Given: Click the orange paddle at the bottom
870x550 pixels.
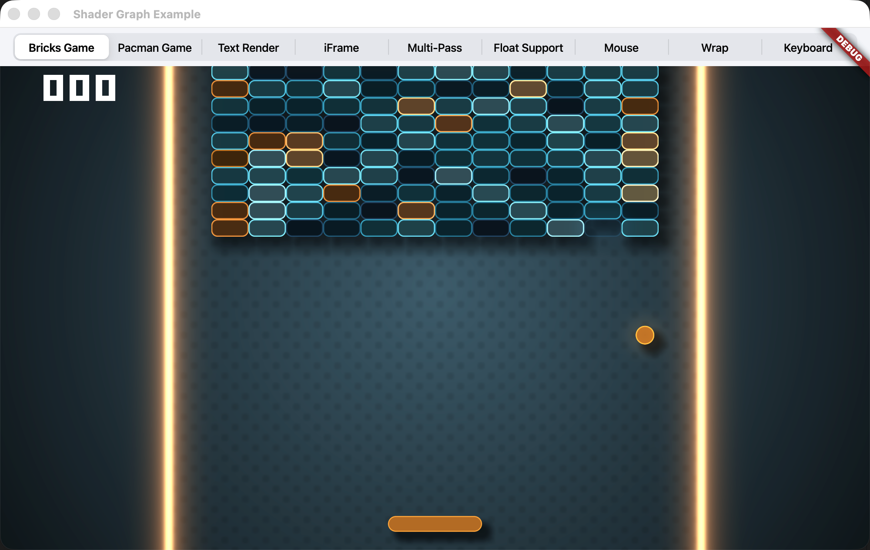Looking at the screenshot, I should [435, 524].
